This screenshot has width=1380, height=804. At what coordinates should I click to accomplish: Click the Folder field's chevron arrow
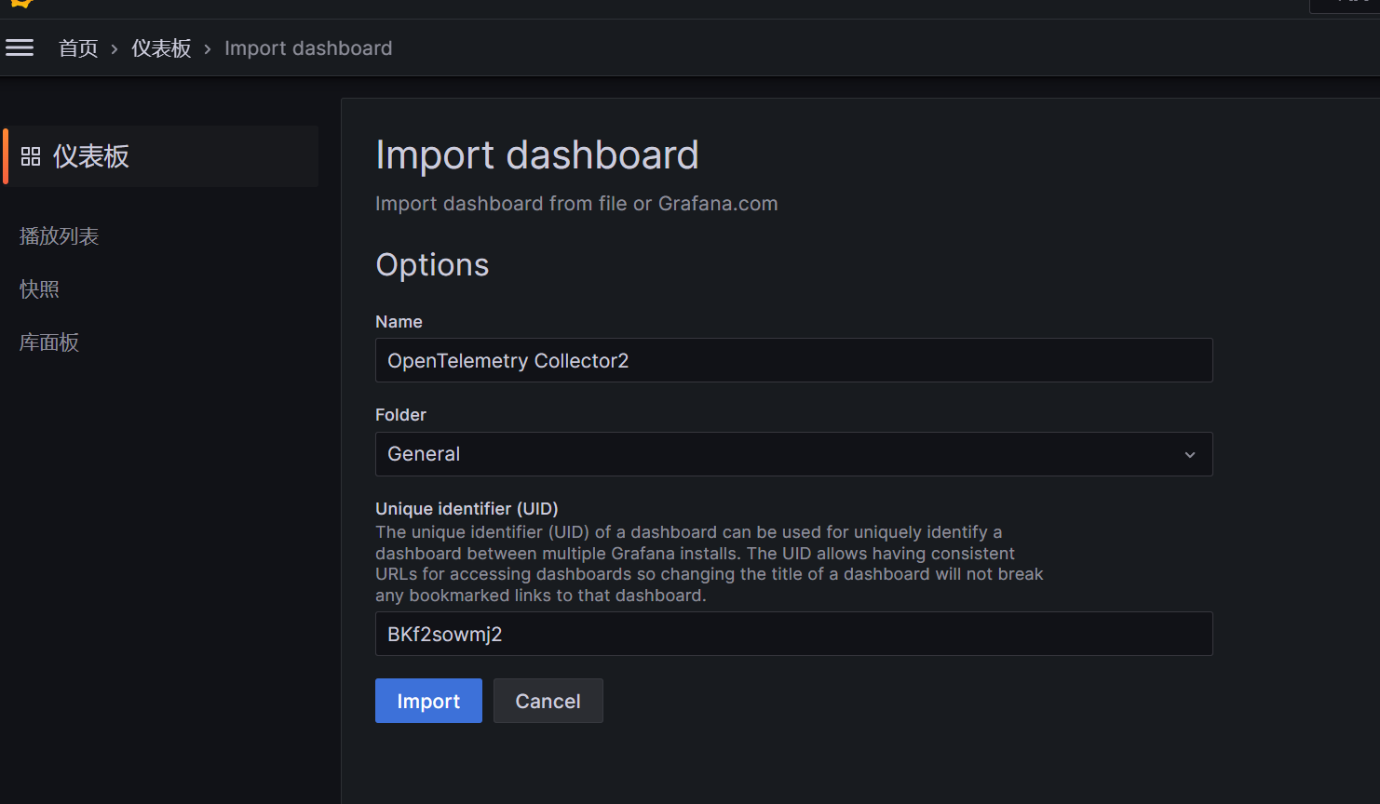(1189, 454)
